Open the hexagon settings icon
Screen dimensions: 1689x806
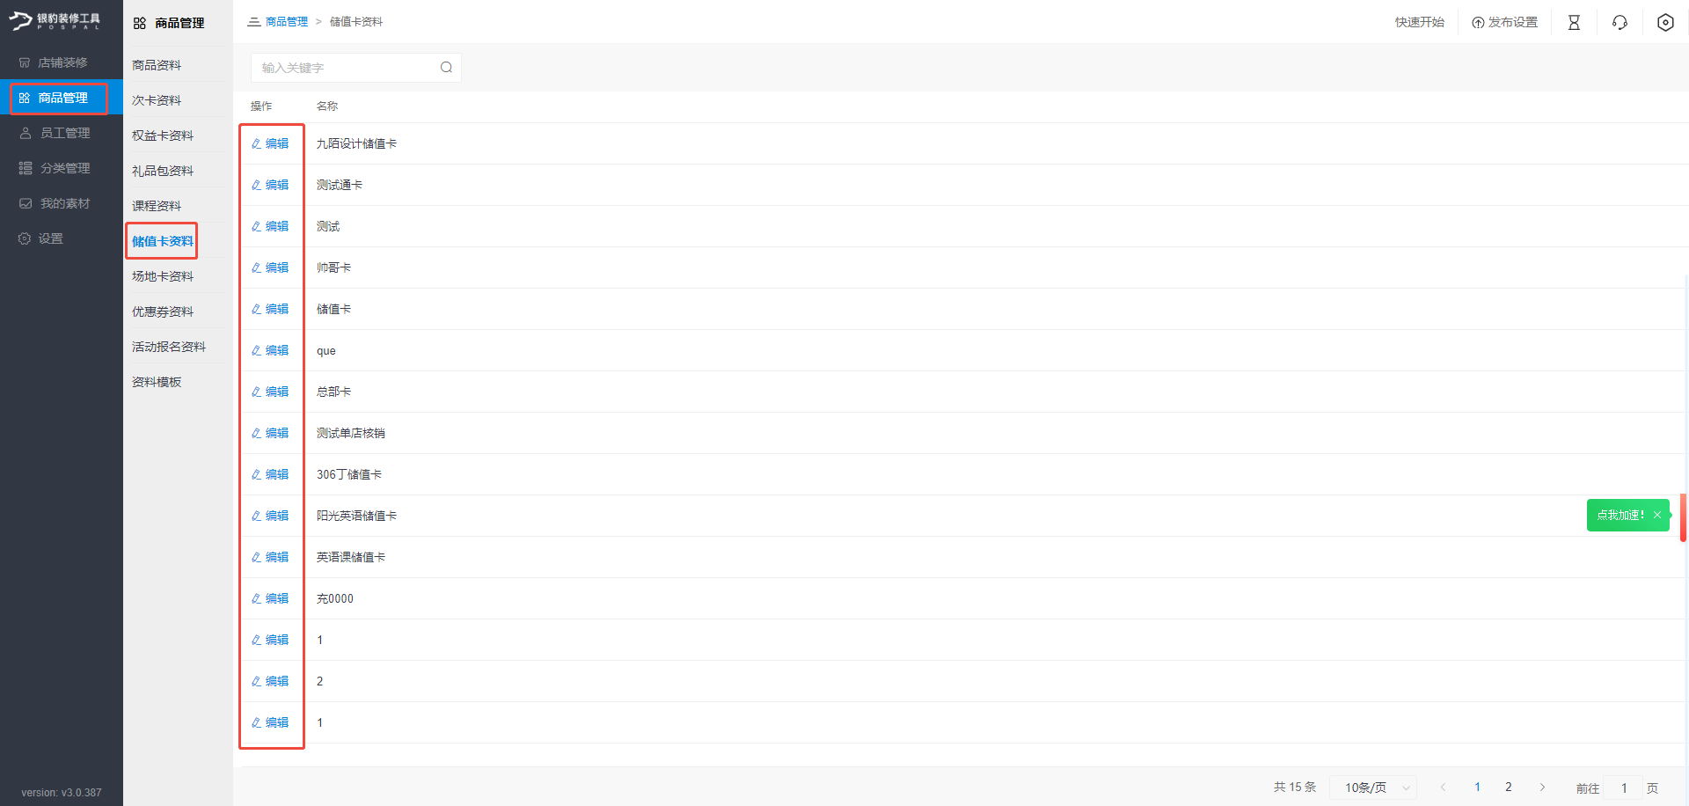click(1665, 23)
